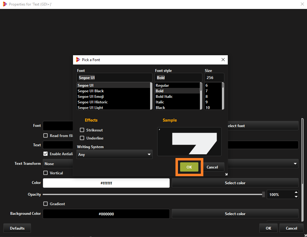Choose the Bold font style

pyautogui.click(x=177, y=91)
